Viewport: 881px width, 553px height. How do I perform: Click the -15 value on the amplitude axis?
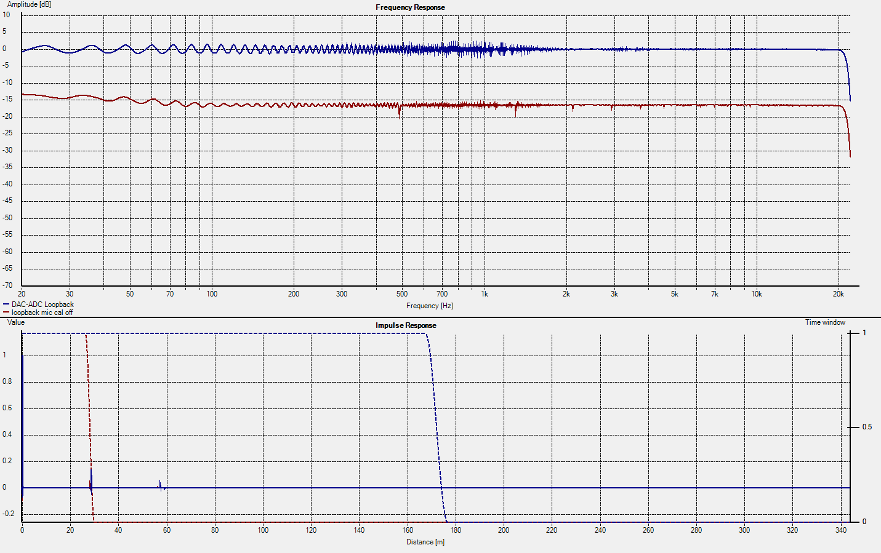pyautogui.click(x=7, y=100)
